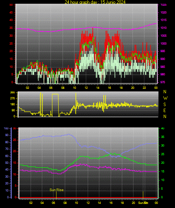
Task: Click the '14' hour label under the bottom chart
Action: (x=99, y=203)
